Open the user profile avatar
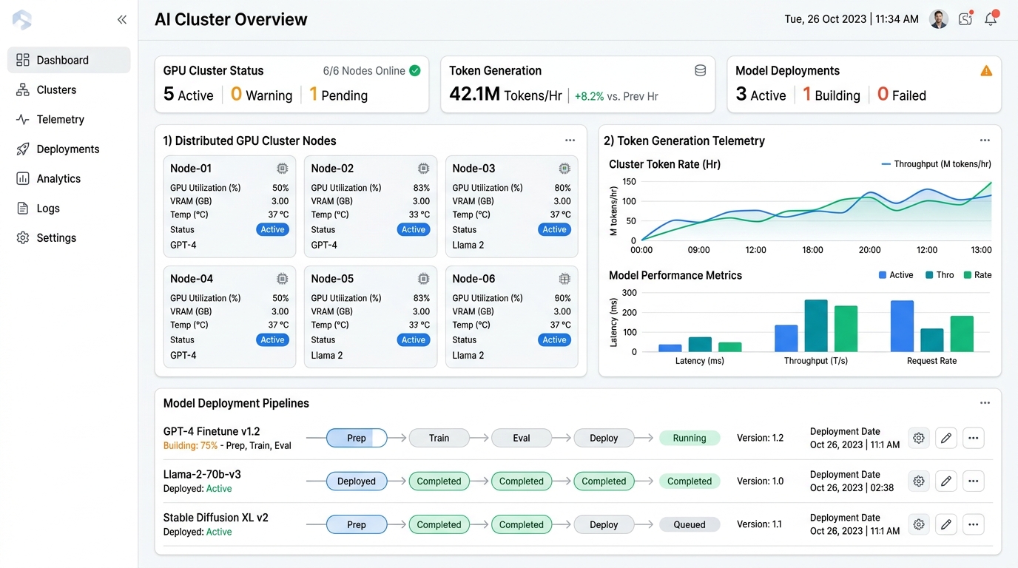Screen dimensions: 1018x568 [939, 19]
